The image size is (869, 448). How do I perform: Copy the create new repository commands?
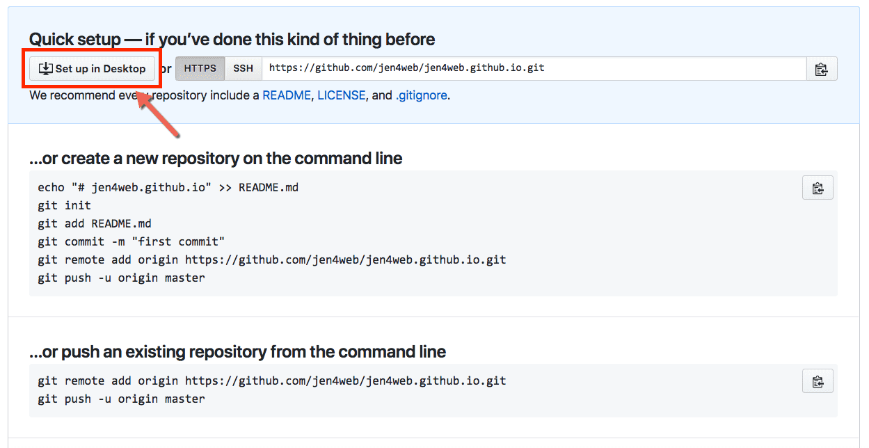click(x=818, y=189)
